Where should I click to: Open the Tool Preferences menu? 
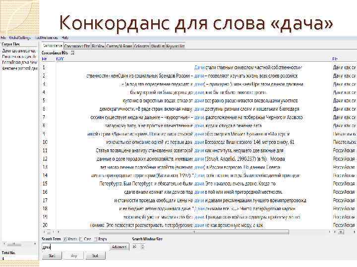[x=47, y=38]
